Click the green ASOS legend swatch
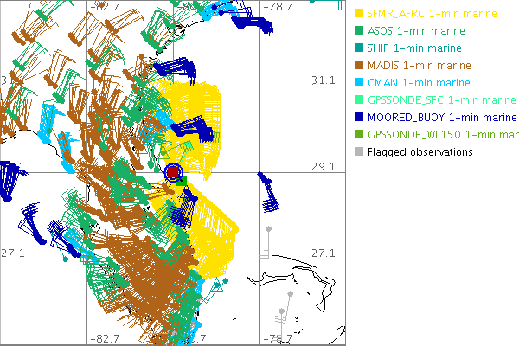This screenshot has height=346, width=519. coord(359,31)
